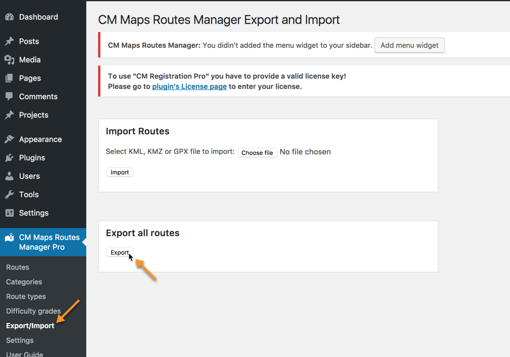Click the No file chosen text
Screen dimensions: 510x357
pyautogui.click(x=305, y=152)
